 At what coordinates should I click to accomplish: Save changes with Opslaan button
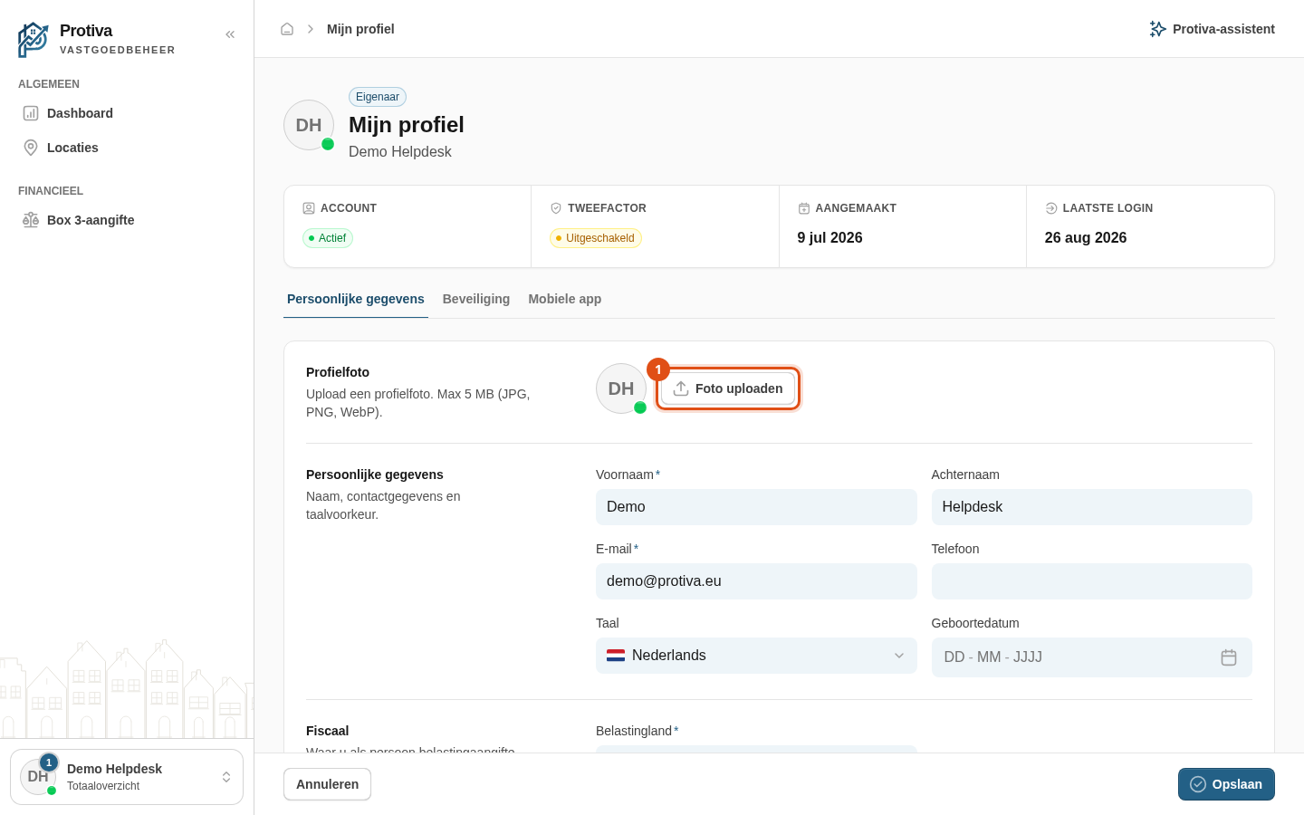pyautogui.click(x=1226, y=784)
